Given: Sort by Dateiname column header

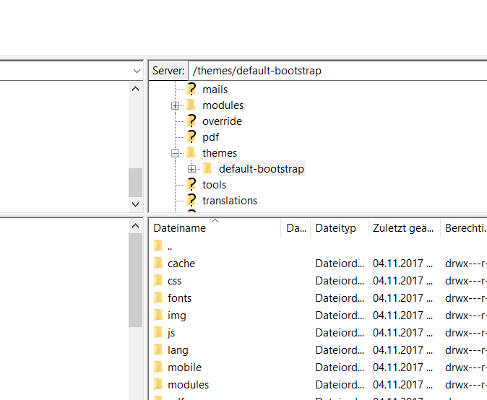Looking at the screenshot, I should (x=215, y=227).
